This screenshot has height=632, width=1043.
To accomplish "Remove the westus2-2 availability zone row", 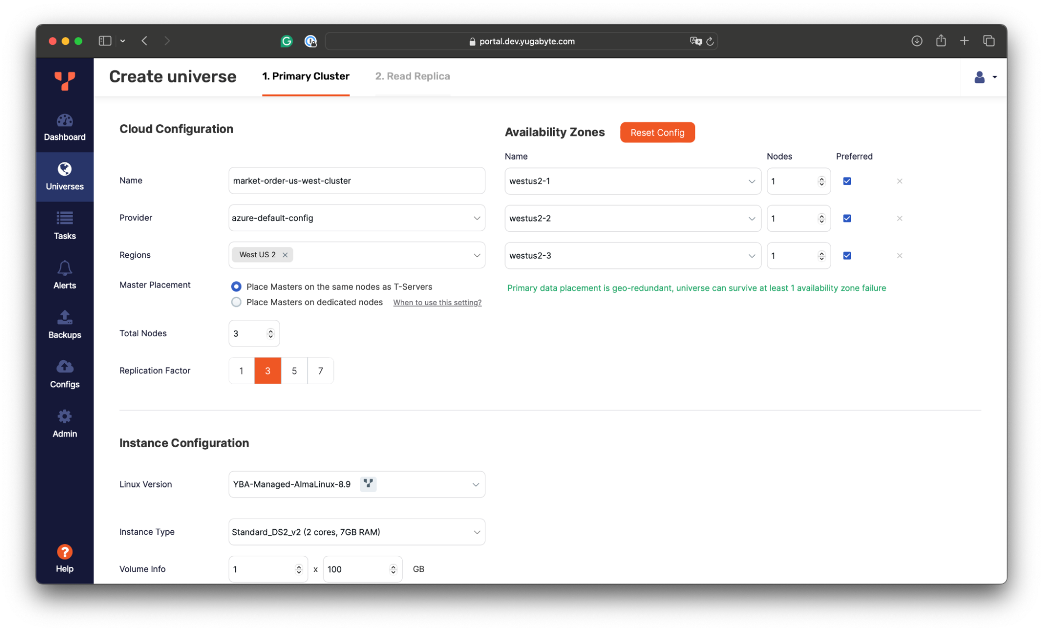I will 900,219.
